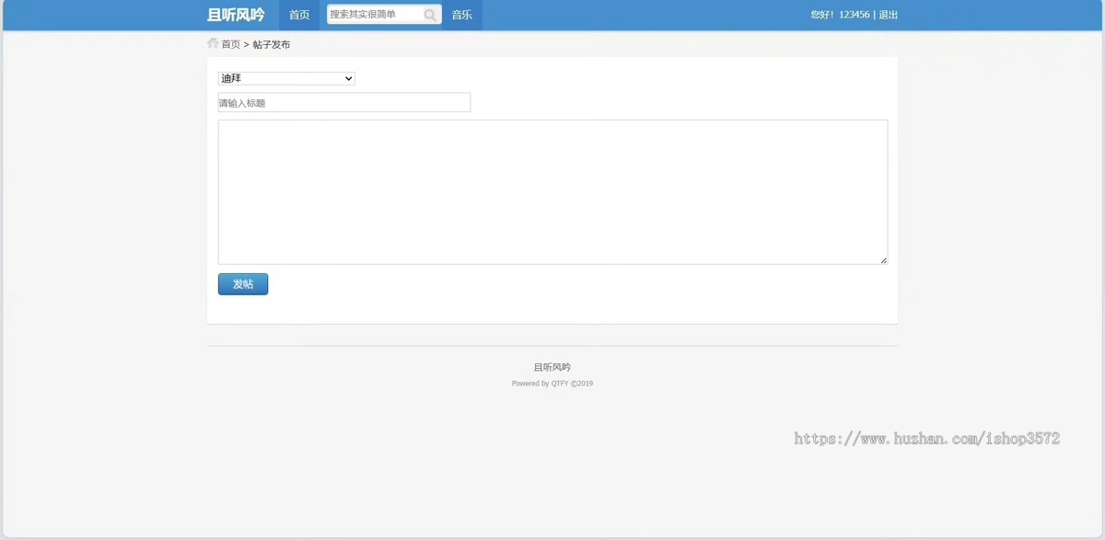The image size is (1105, 540).
Task: Click the 您好! greeting text
Action: coord(822,15)
